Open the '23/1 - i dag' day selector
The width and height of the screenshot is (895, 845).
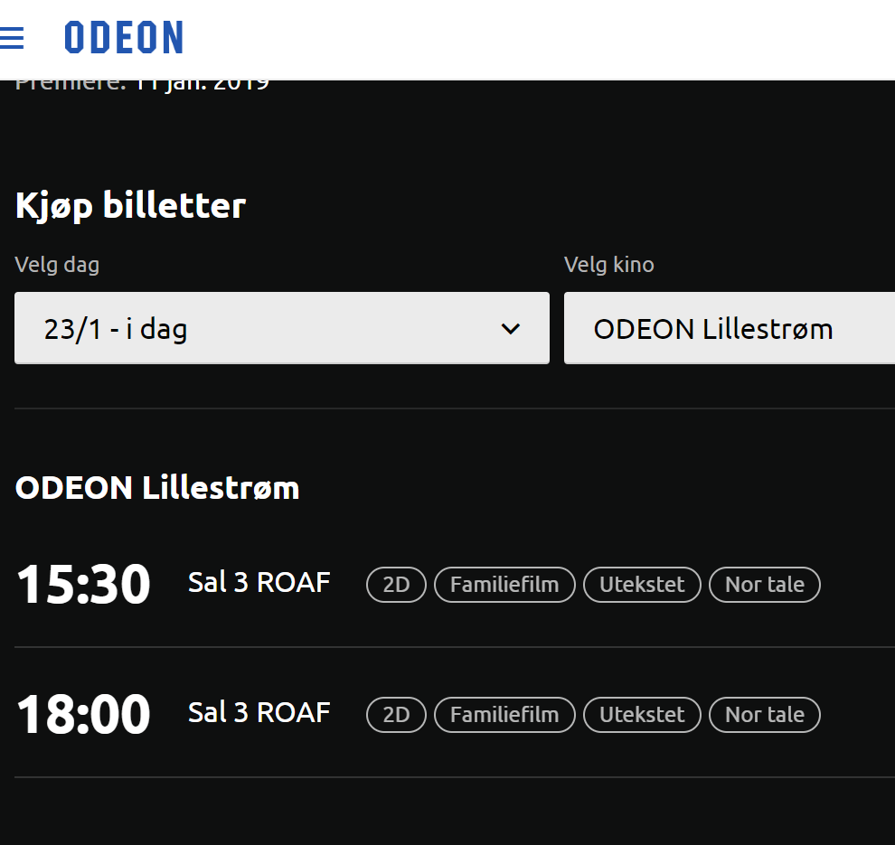[282, 328]
